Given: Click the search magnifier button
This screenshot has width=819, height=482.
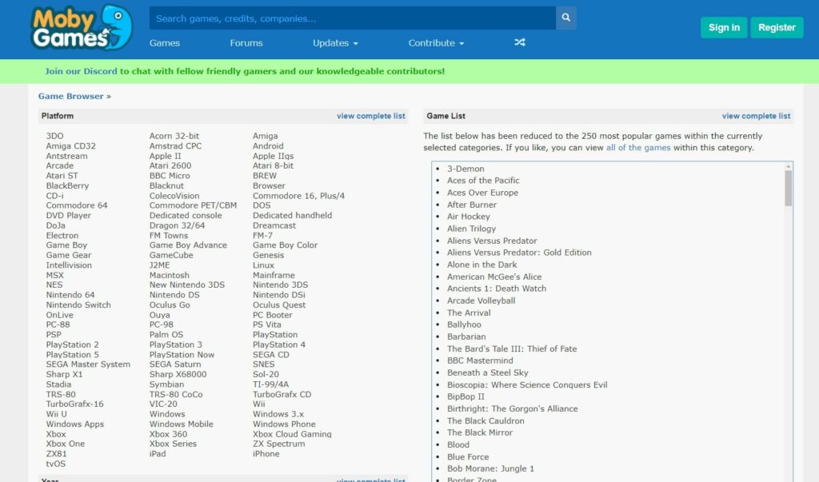Looking at the screenshot, I should (x=565, y=18).
